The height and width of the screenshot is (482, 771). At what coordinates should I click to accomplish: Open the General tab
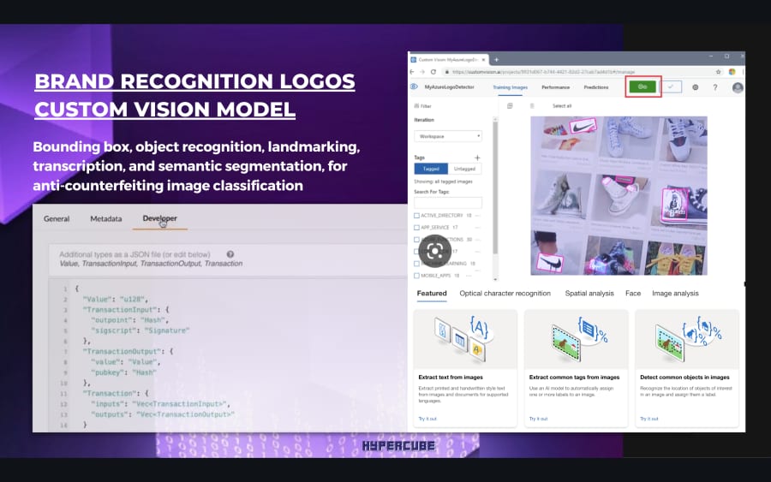tap(57, 218)
